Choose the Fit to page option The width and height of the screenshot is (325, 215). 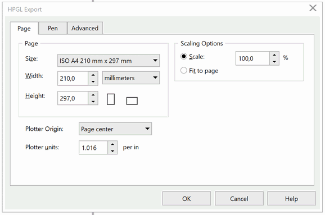[184, 70]
